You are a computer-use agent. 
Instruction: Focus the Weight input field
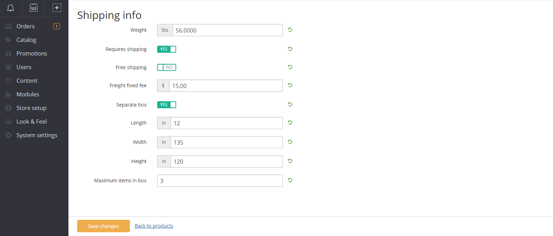coord(227,30)
